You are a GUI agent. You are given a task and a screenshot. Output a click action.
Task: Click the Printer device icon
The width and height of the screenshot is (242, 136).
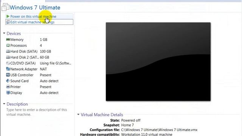[x=8, y=87]
